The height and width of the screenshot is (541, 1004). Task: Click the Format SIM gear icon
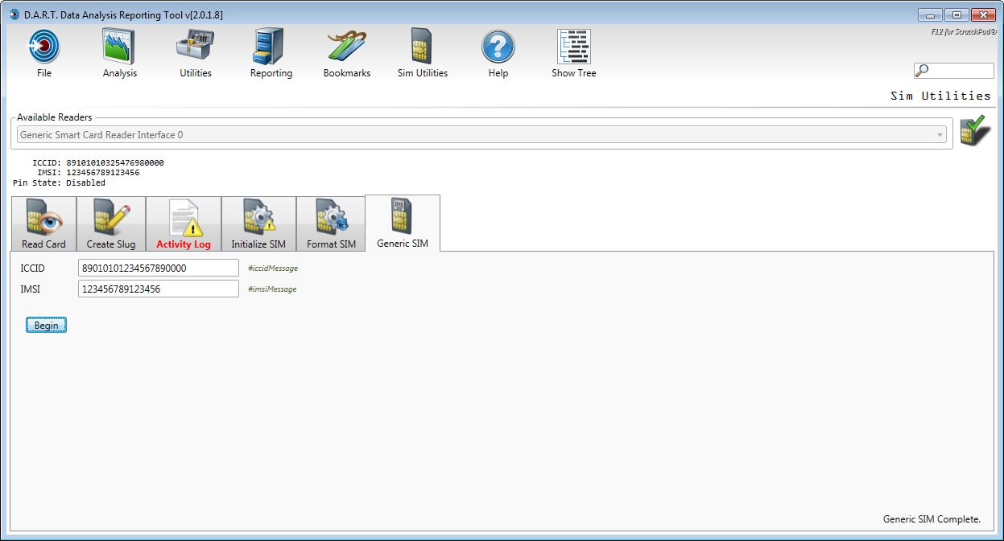(331, 217)
